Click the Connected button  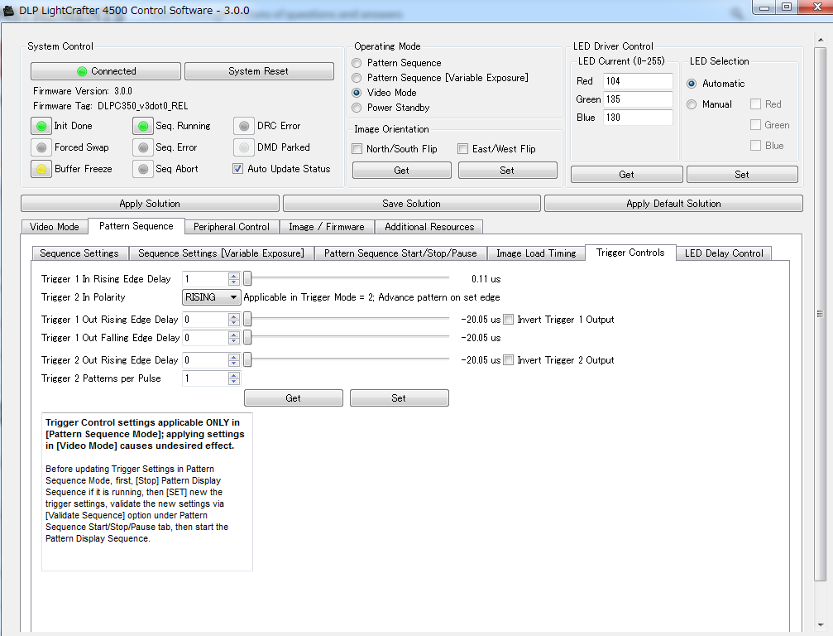[x=106, y=71]
